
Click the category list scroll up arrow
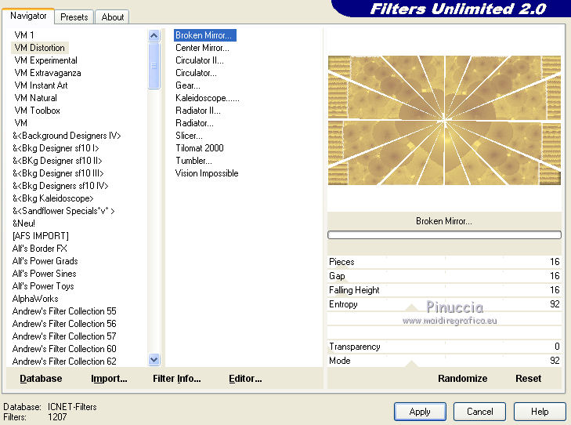[154, 36]
